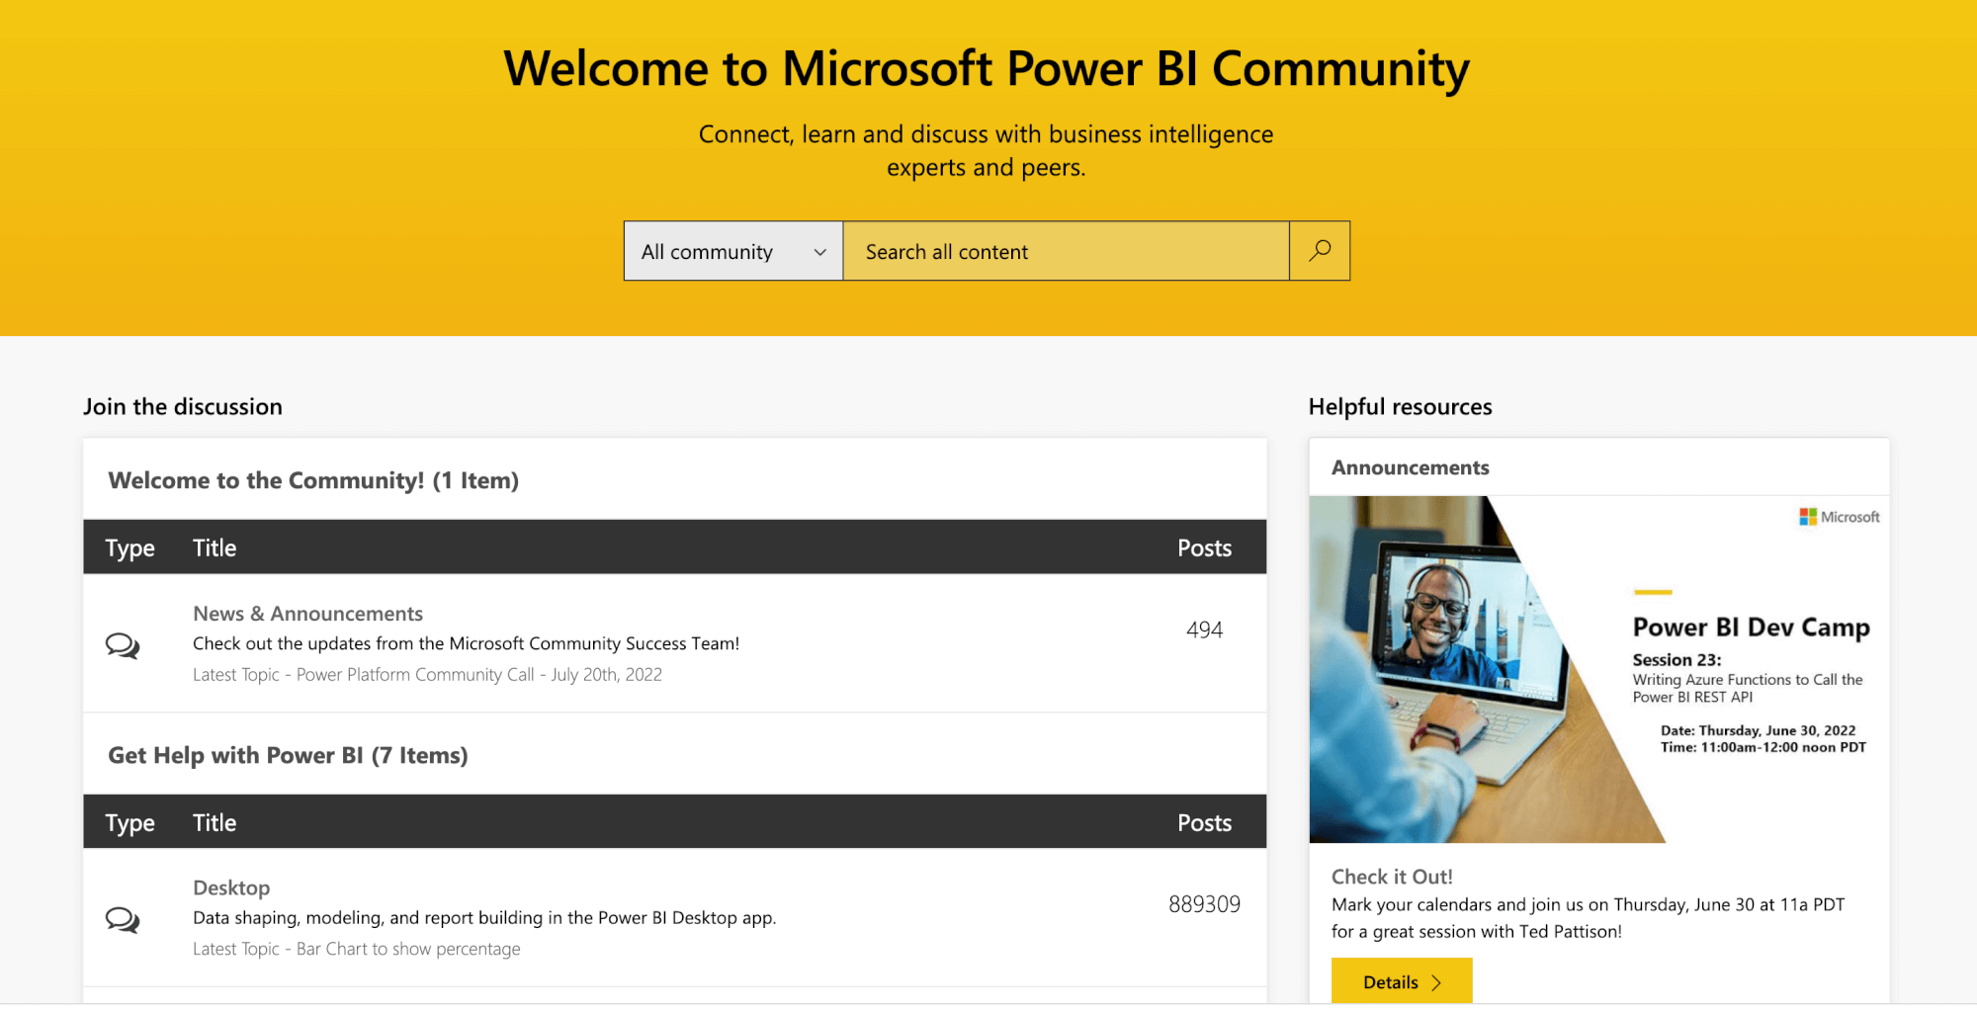Open the News & Announcements forum link
Viewport: 1977px width, 1010px height.
click(307, 614)
